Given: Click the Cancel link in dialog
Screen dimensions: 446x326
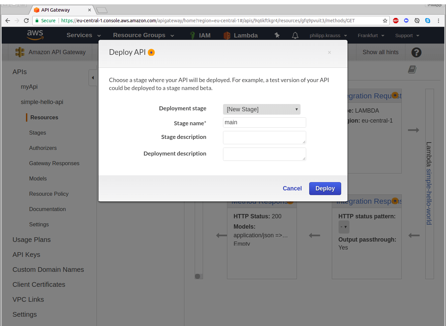Looking at the screenshot, I should point(292,188).
